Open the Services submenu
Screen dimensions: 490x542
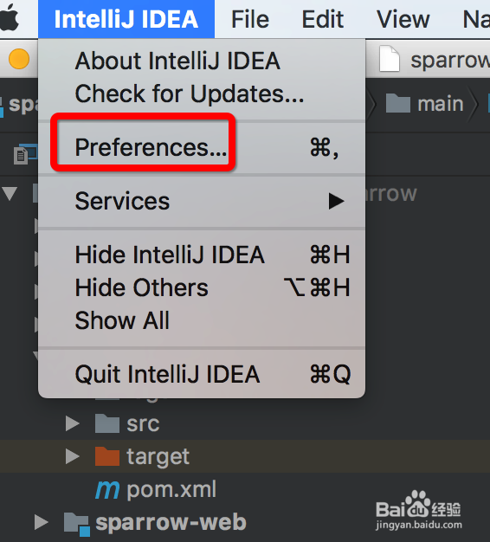[202, 201]
